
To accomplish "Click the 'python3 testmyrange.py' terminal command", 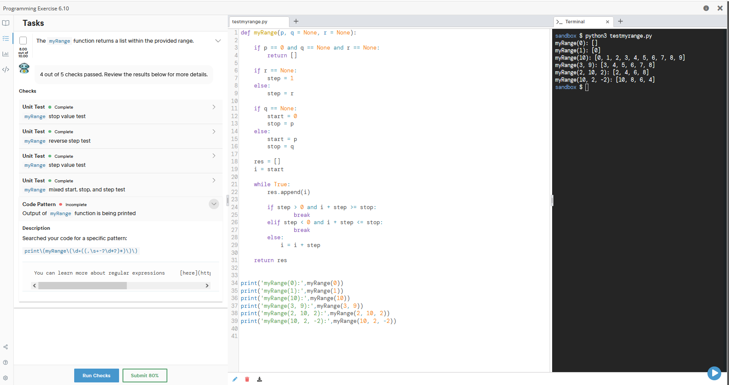I will (619, 36).
